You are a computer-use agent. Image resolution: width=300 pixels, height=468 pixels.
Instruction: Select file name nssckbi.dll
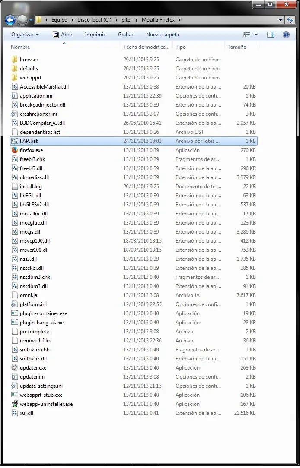pos(32,268)
